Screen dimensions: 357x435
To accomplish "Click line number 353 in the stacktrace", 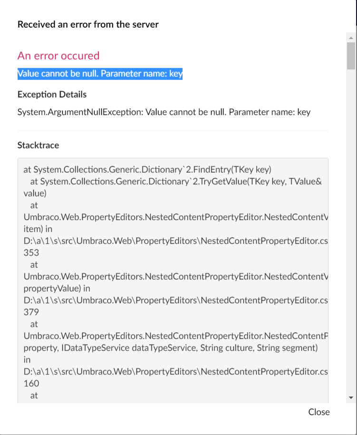I will tap(31, 253).
